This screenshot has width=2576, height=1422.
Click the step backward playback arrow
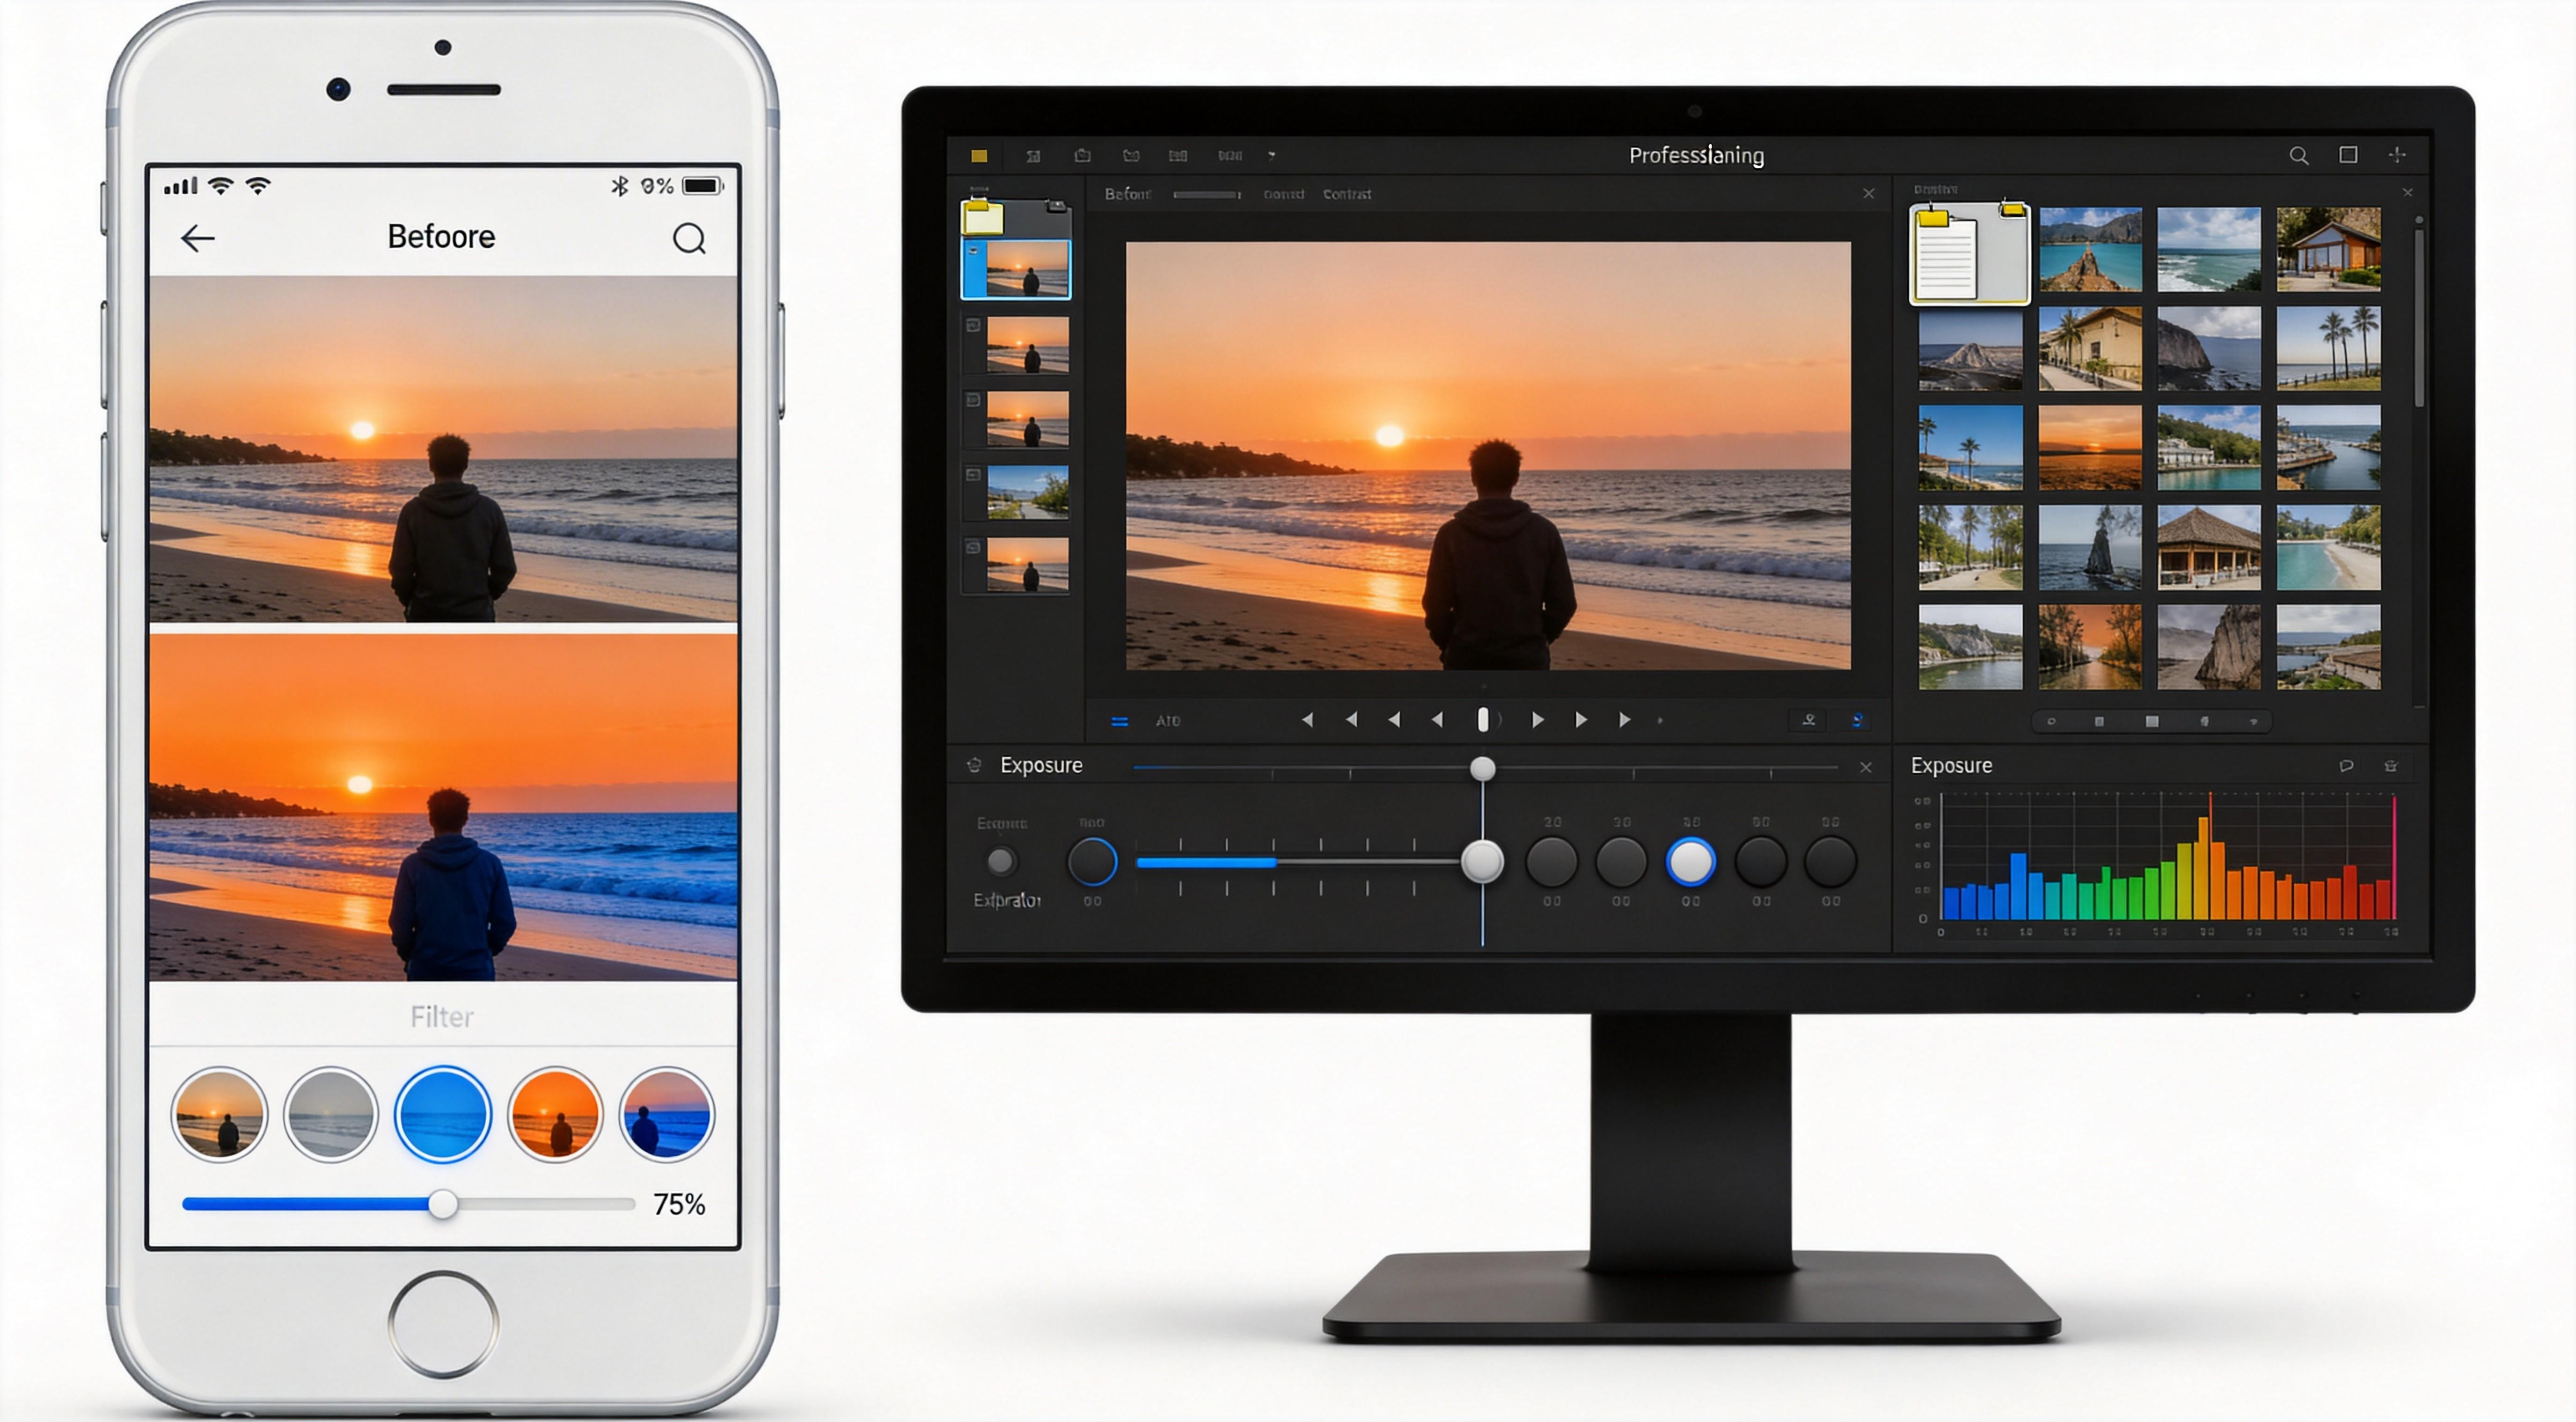point(1437,719)
